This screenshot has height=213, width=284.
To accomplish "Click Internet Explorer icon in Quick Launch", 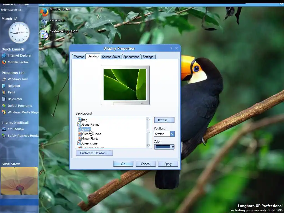I will (4, 55).
